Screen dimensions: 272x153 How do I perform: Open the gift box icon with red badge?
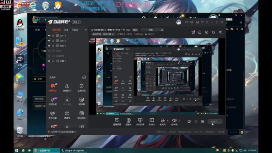(x=193, y=32)
